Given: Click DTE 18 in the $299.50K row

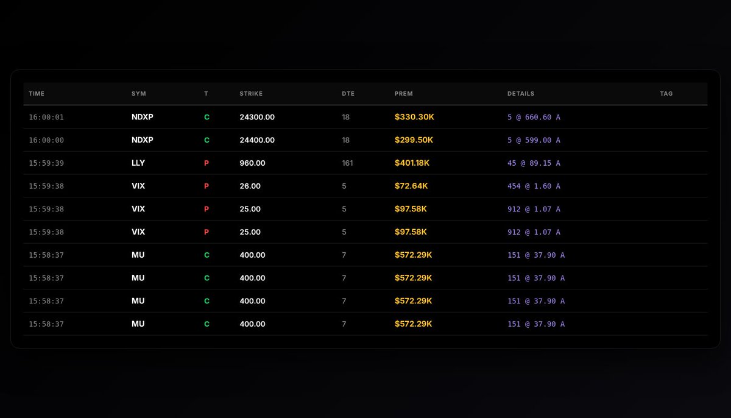Looking at the screenshot, I should (x=346, y=140).
